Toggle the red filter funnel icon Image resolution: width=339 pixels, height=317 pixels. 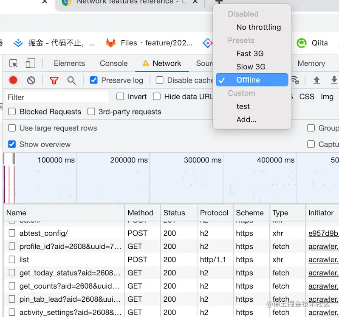click(54, 81)
